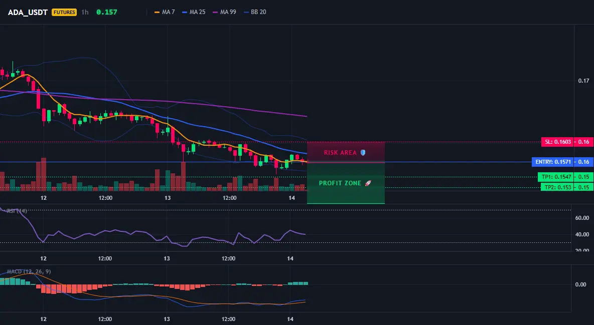Image resolution: width=594 pixels, height=325 pixels.
Task: Click the orange MA 7 legend color dash
Action: tap(157, 12)
